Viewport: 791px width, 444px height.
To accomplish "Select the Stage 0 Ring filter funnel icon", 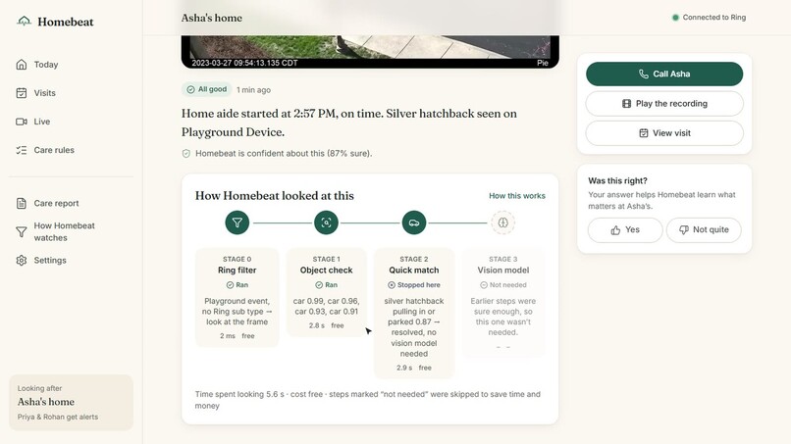I will tap(237, 222).
